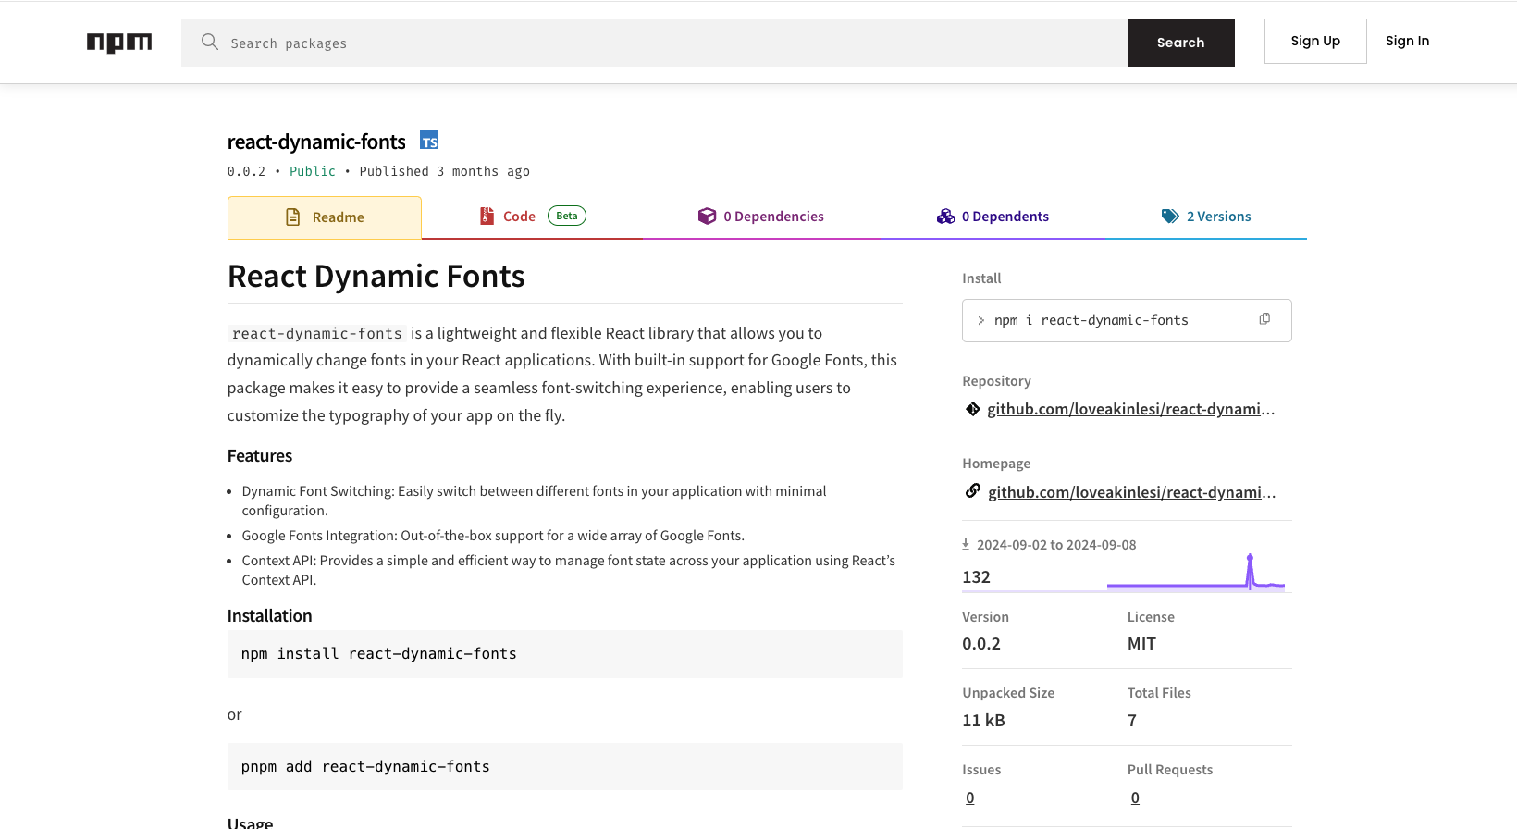Click the 'Installation' heading
Viewport: 1517px width, 829px height.
pyautogui.click(x=270, y=616)
